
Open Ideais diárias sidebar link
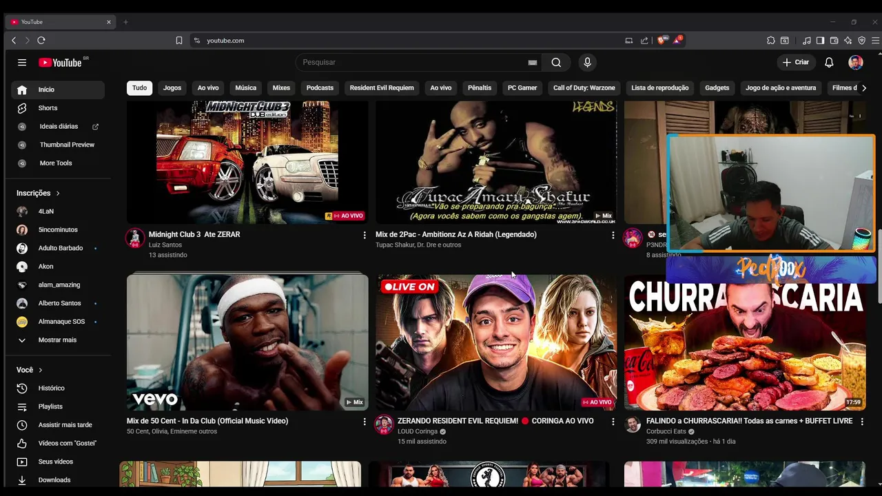coord(58,127)
